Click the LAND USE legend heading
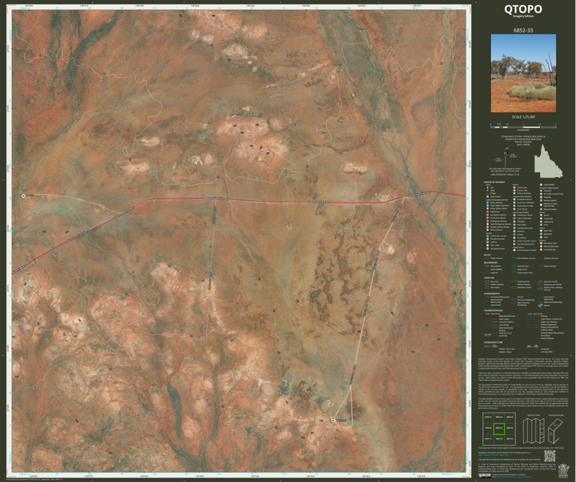Viewport: 576px width, 482px height. pos(489,278)
